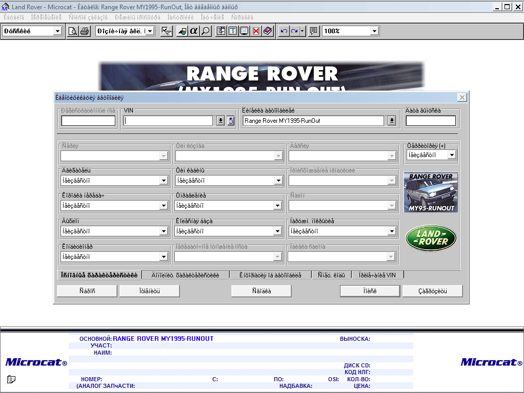
Task: Open the engine dropdown in the second form row
Action: pyautogui.click(x=164, y=181)
